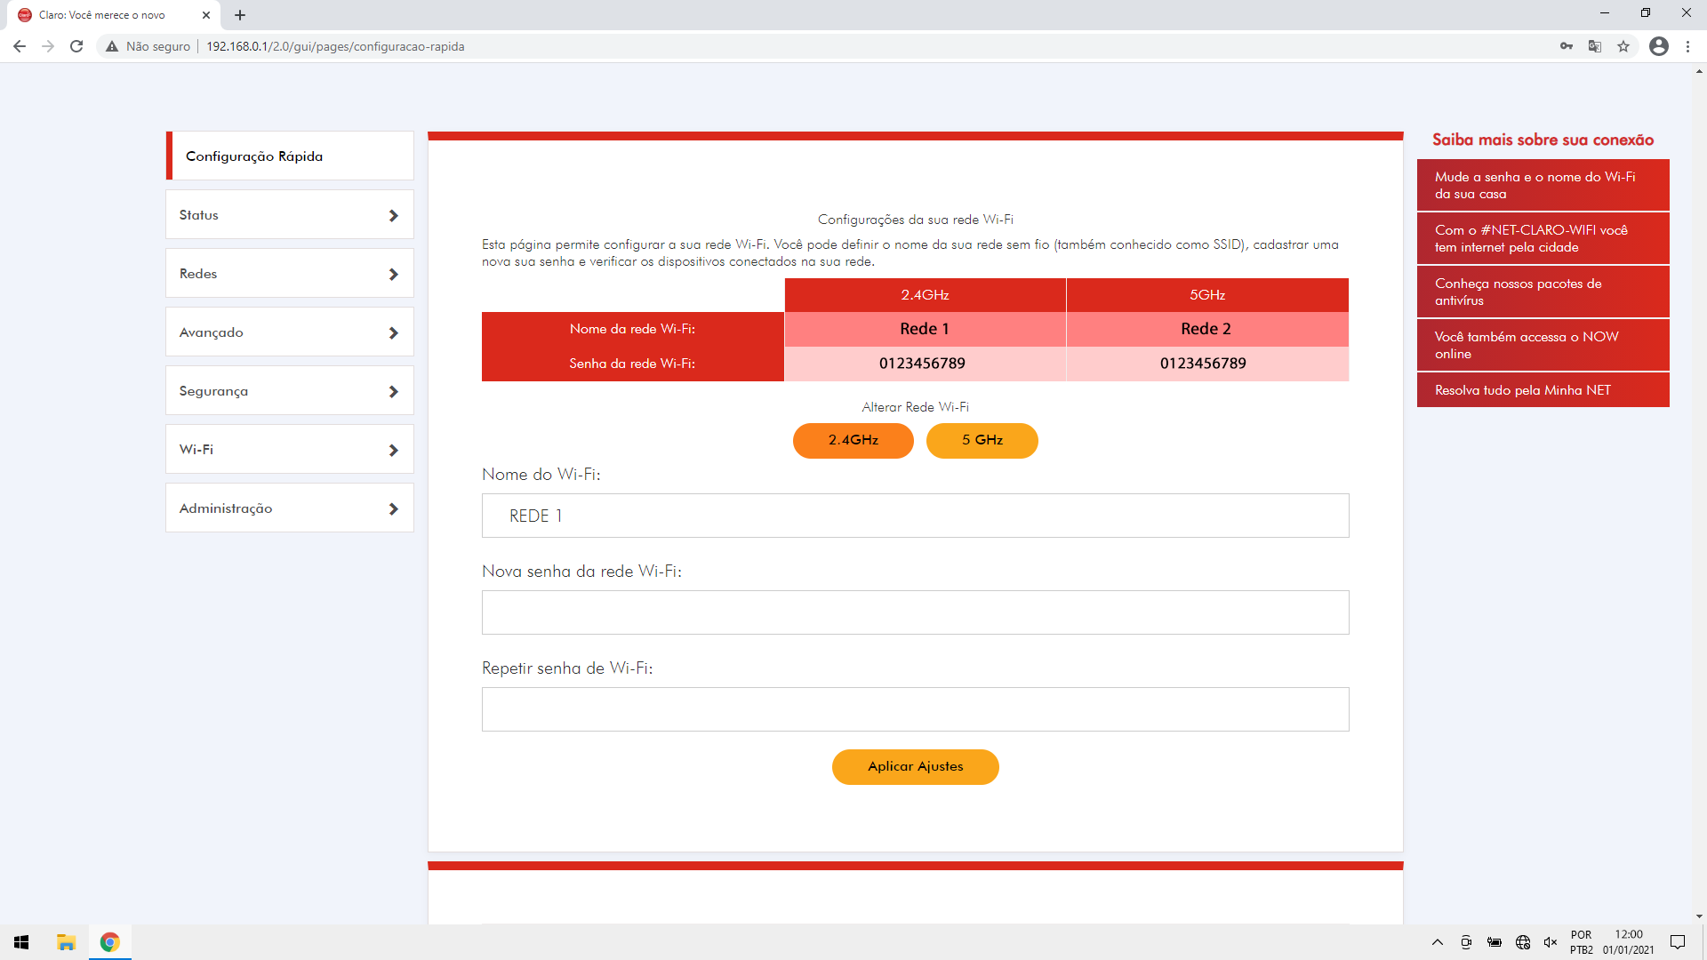Viewport: 1707px width, 960px height.
Task: Open 'Mude a senha e o nome do Wi-Fi' link
Action: [1543, 185]
